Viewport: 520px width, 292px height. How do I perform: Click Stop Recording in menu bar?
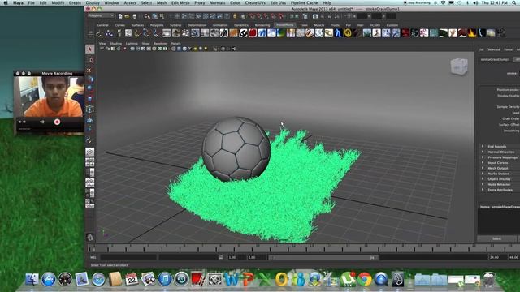click(x=417, y=2)
